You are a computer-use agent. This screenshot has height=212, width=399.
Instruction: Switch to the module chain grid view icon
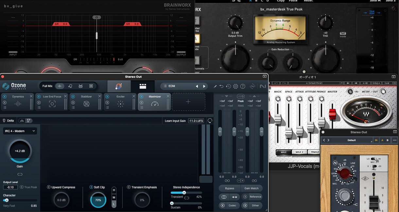point(143,86)
